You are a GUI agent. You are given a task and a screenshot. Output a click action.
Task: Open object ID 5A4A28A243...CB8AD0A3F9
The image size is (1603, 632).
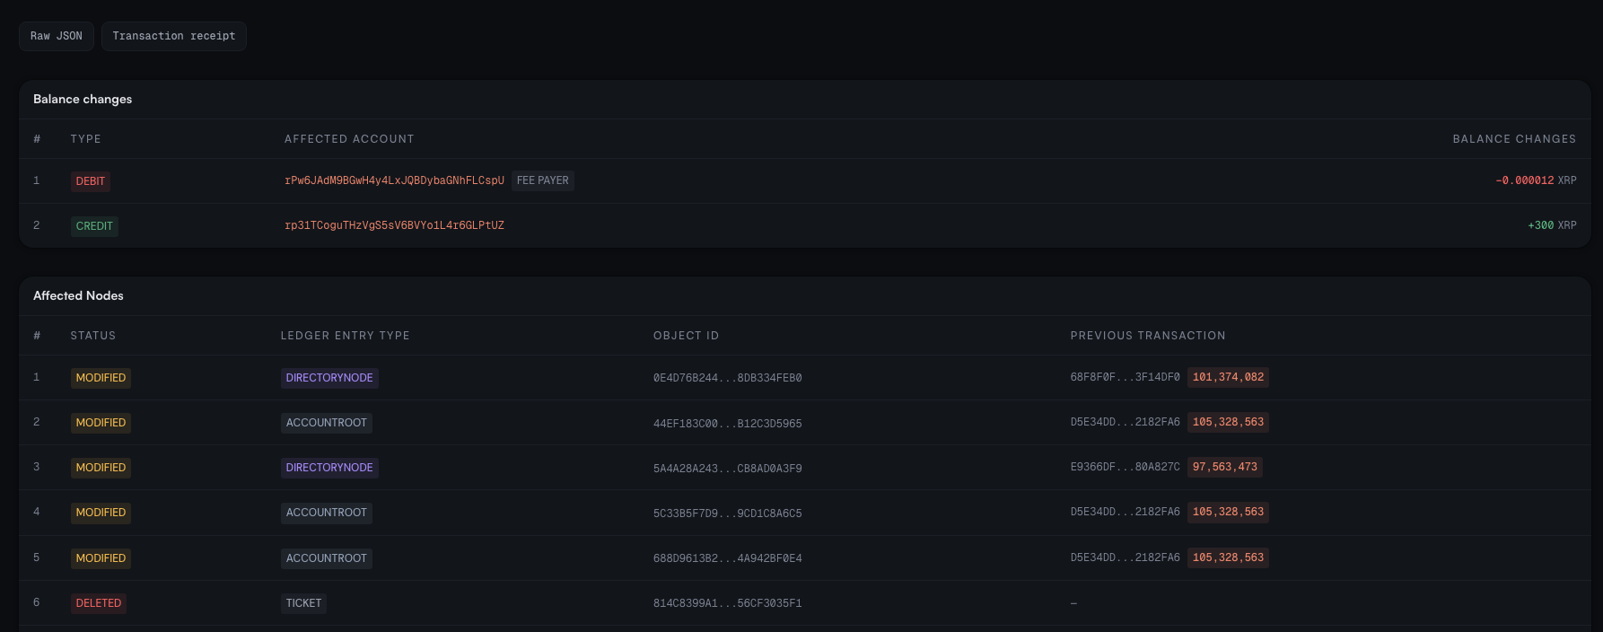pyautogui.click(x=728, y=468)
